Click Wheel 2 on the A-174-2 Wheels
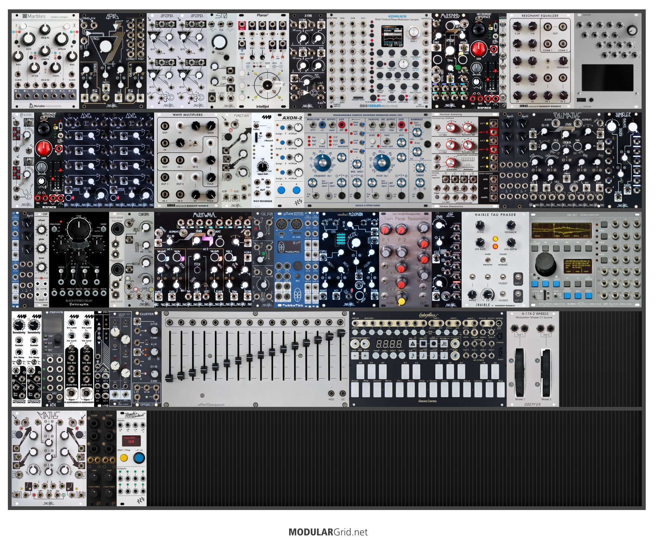The height and width of the screenshot is (540, 657). tap(546, 372)
